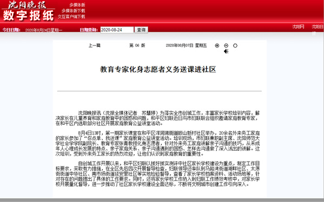Focus the date query field showing 2020-08-24
This screenshot has width=324, height=202.
point(117,30)
